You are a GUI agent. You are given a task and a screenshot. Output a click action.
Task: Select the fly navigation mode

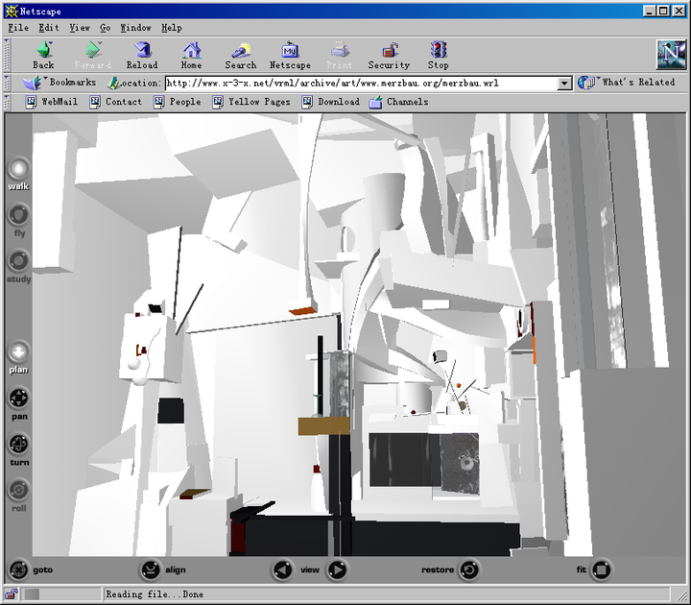(18, 215)
